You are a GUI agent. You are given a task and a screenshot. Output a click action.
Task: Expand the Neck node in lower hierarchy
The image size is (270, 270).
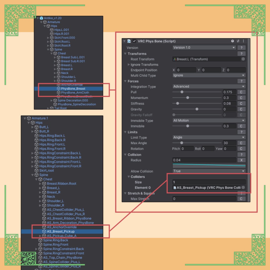(x=40, y=197)
